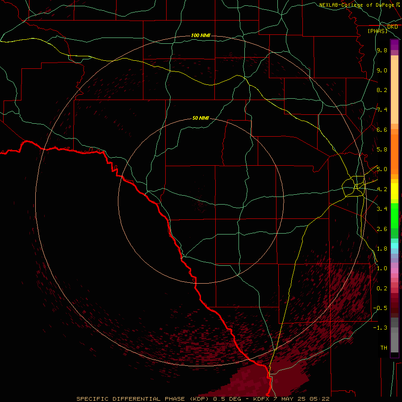Pick the orange segment of the color bar
Image resolution: width=402 pixels, height=402 pixels.
(x=394, y=154)
